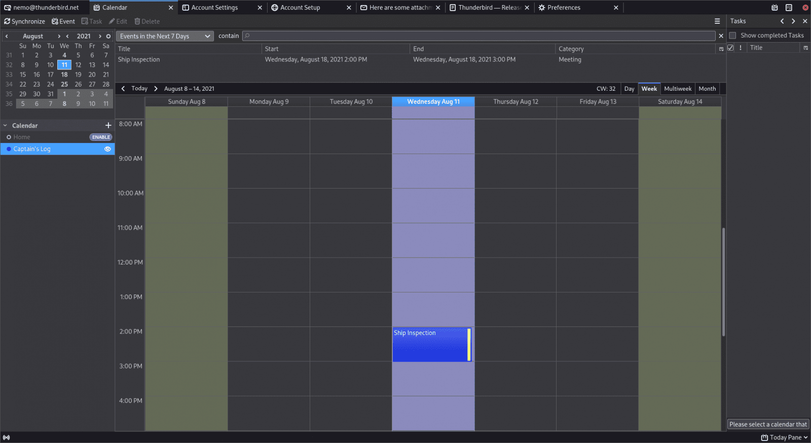Open the tasks icon in top-right corner

pos(789,8)
